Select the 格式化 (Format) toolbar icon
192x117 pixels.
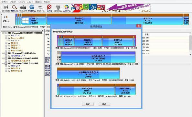click(49, 7)
